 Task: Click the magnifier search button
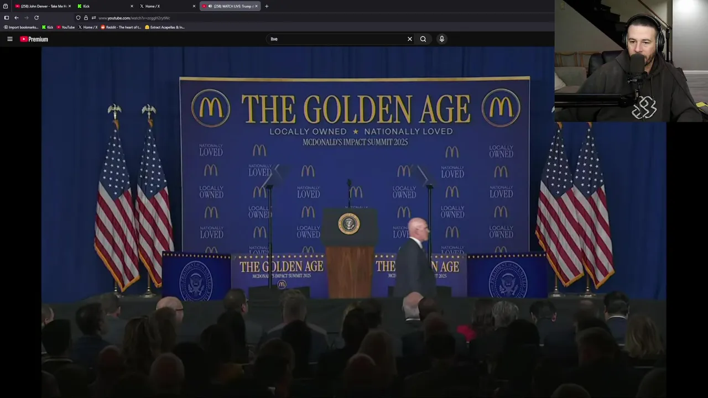[423, 39]
